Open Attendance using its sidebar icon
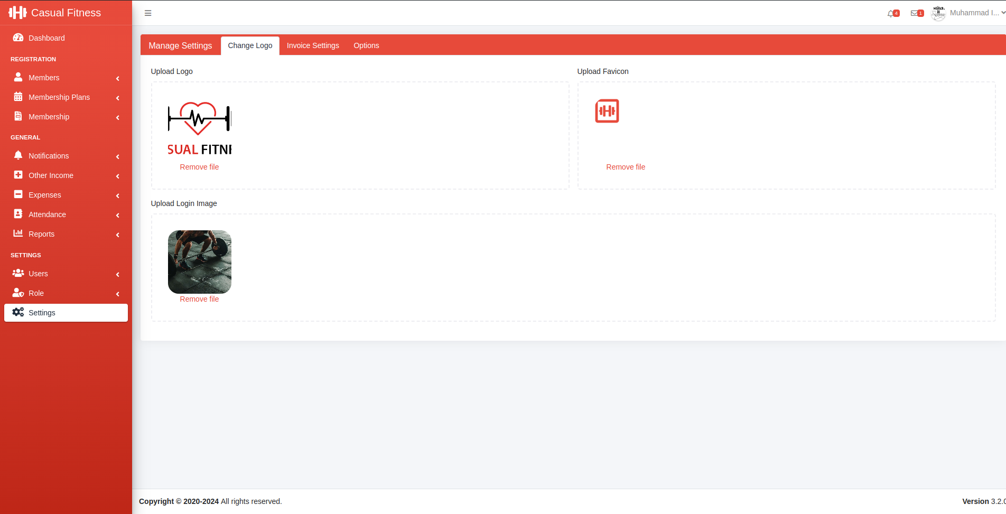Image resolution: width=1006 pixels, height=514 pixels. pyautogui.click(x=18, y=214)
